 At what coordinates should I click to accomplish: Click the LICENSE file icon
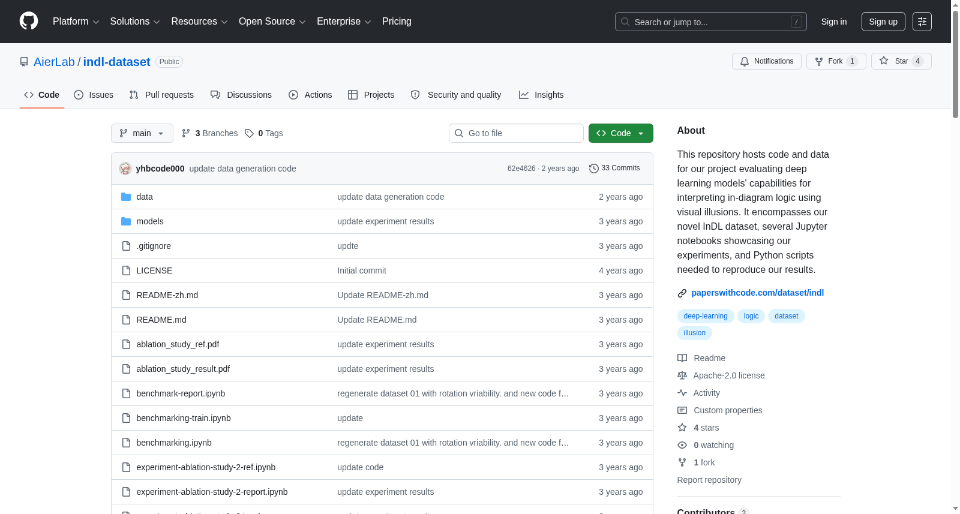click(x=126, y=270)
